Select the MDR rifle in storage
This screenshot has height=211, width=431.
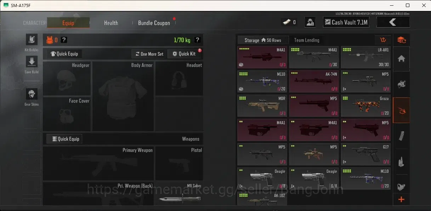point(262,106)
